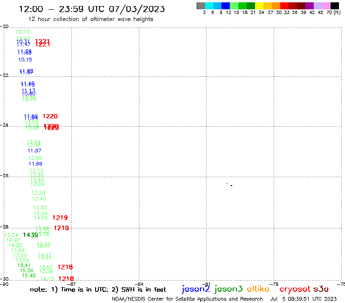The image size is (345, 303).
Task: Click the orange swatch in the color scale
Action: [x=276, y=6]
